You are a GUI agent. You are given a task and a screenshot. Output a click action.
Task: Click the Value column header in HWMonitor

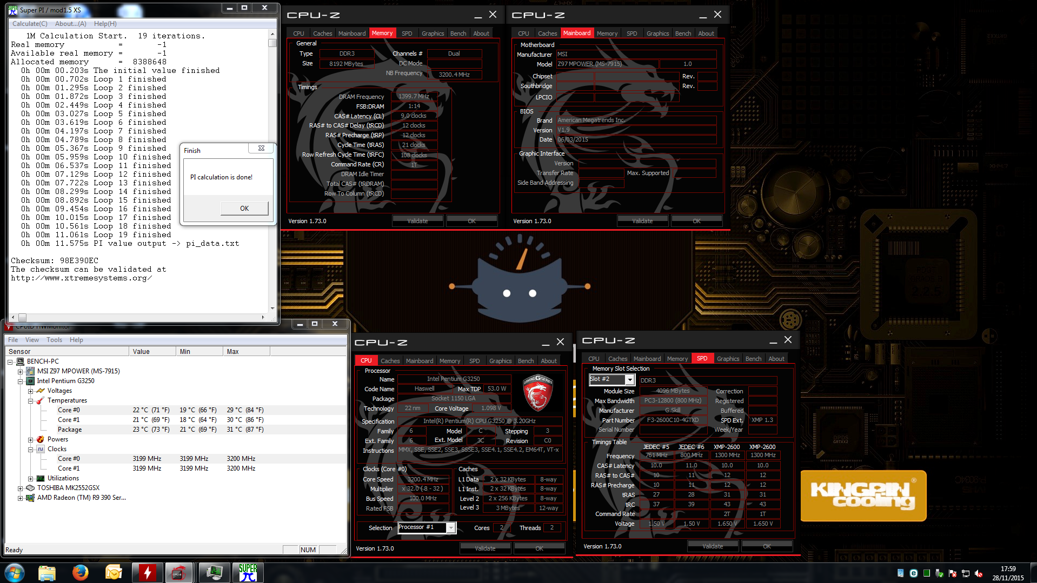152,352
